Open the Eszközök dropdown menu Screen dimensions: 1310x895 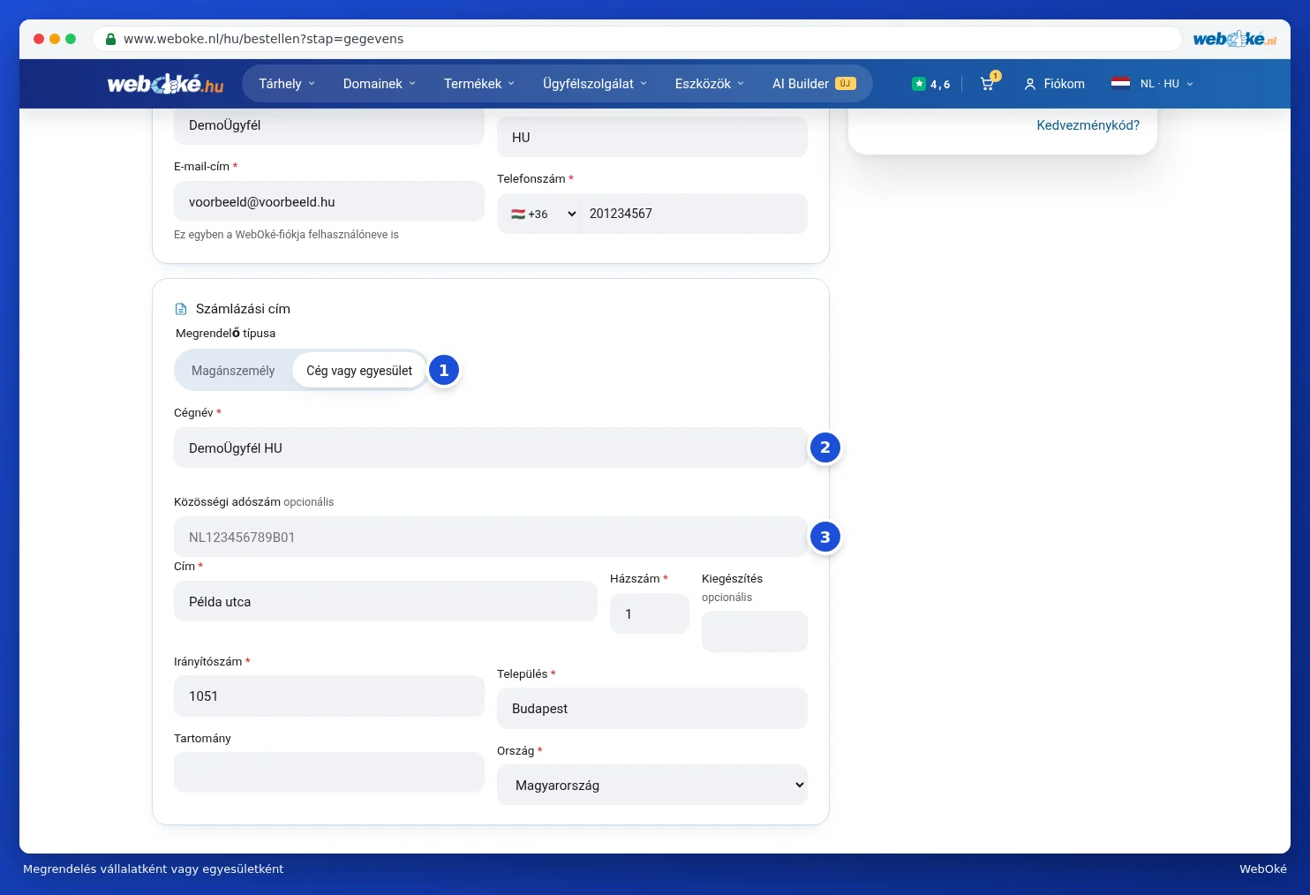tap(709, 84)
